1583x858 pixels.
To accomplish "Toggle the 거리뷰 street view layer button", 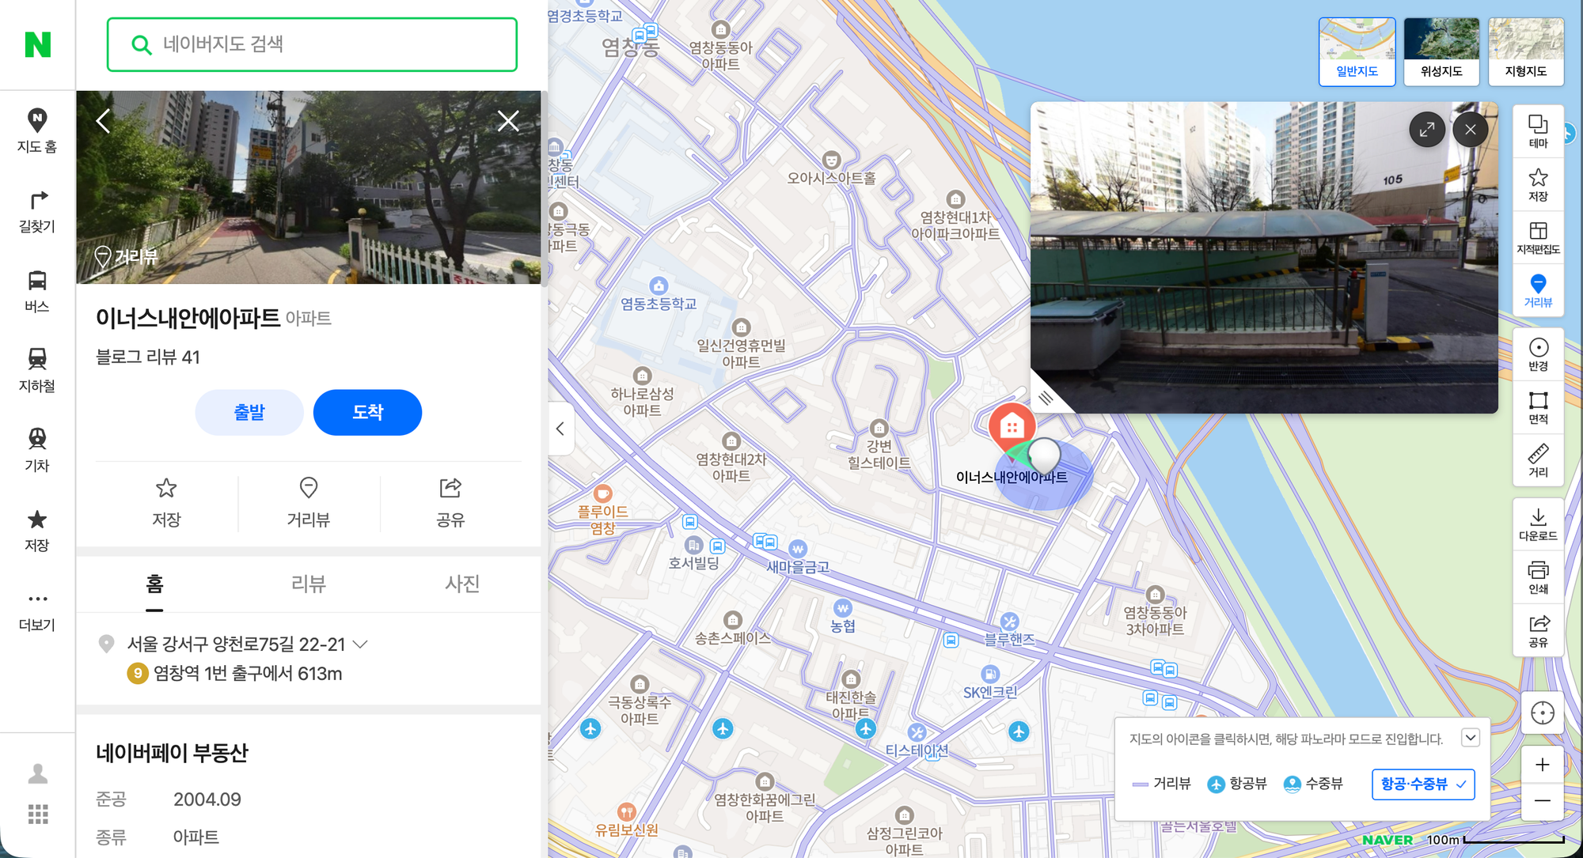I will click(1537, 290).
